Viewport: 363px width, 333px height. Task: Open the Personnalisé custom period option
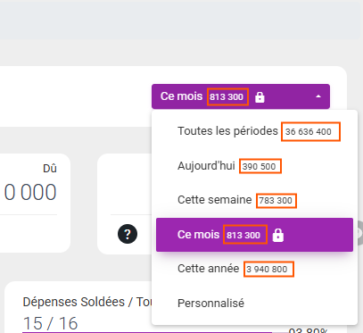tap(254, 304)
